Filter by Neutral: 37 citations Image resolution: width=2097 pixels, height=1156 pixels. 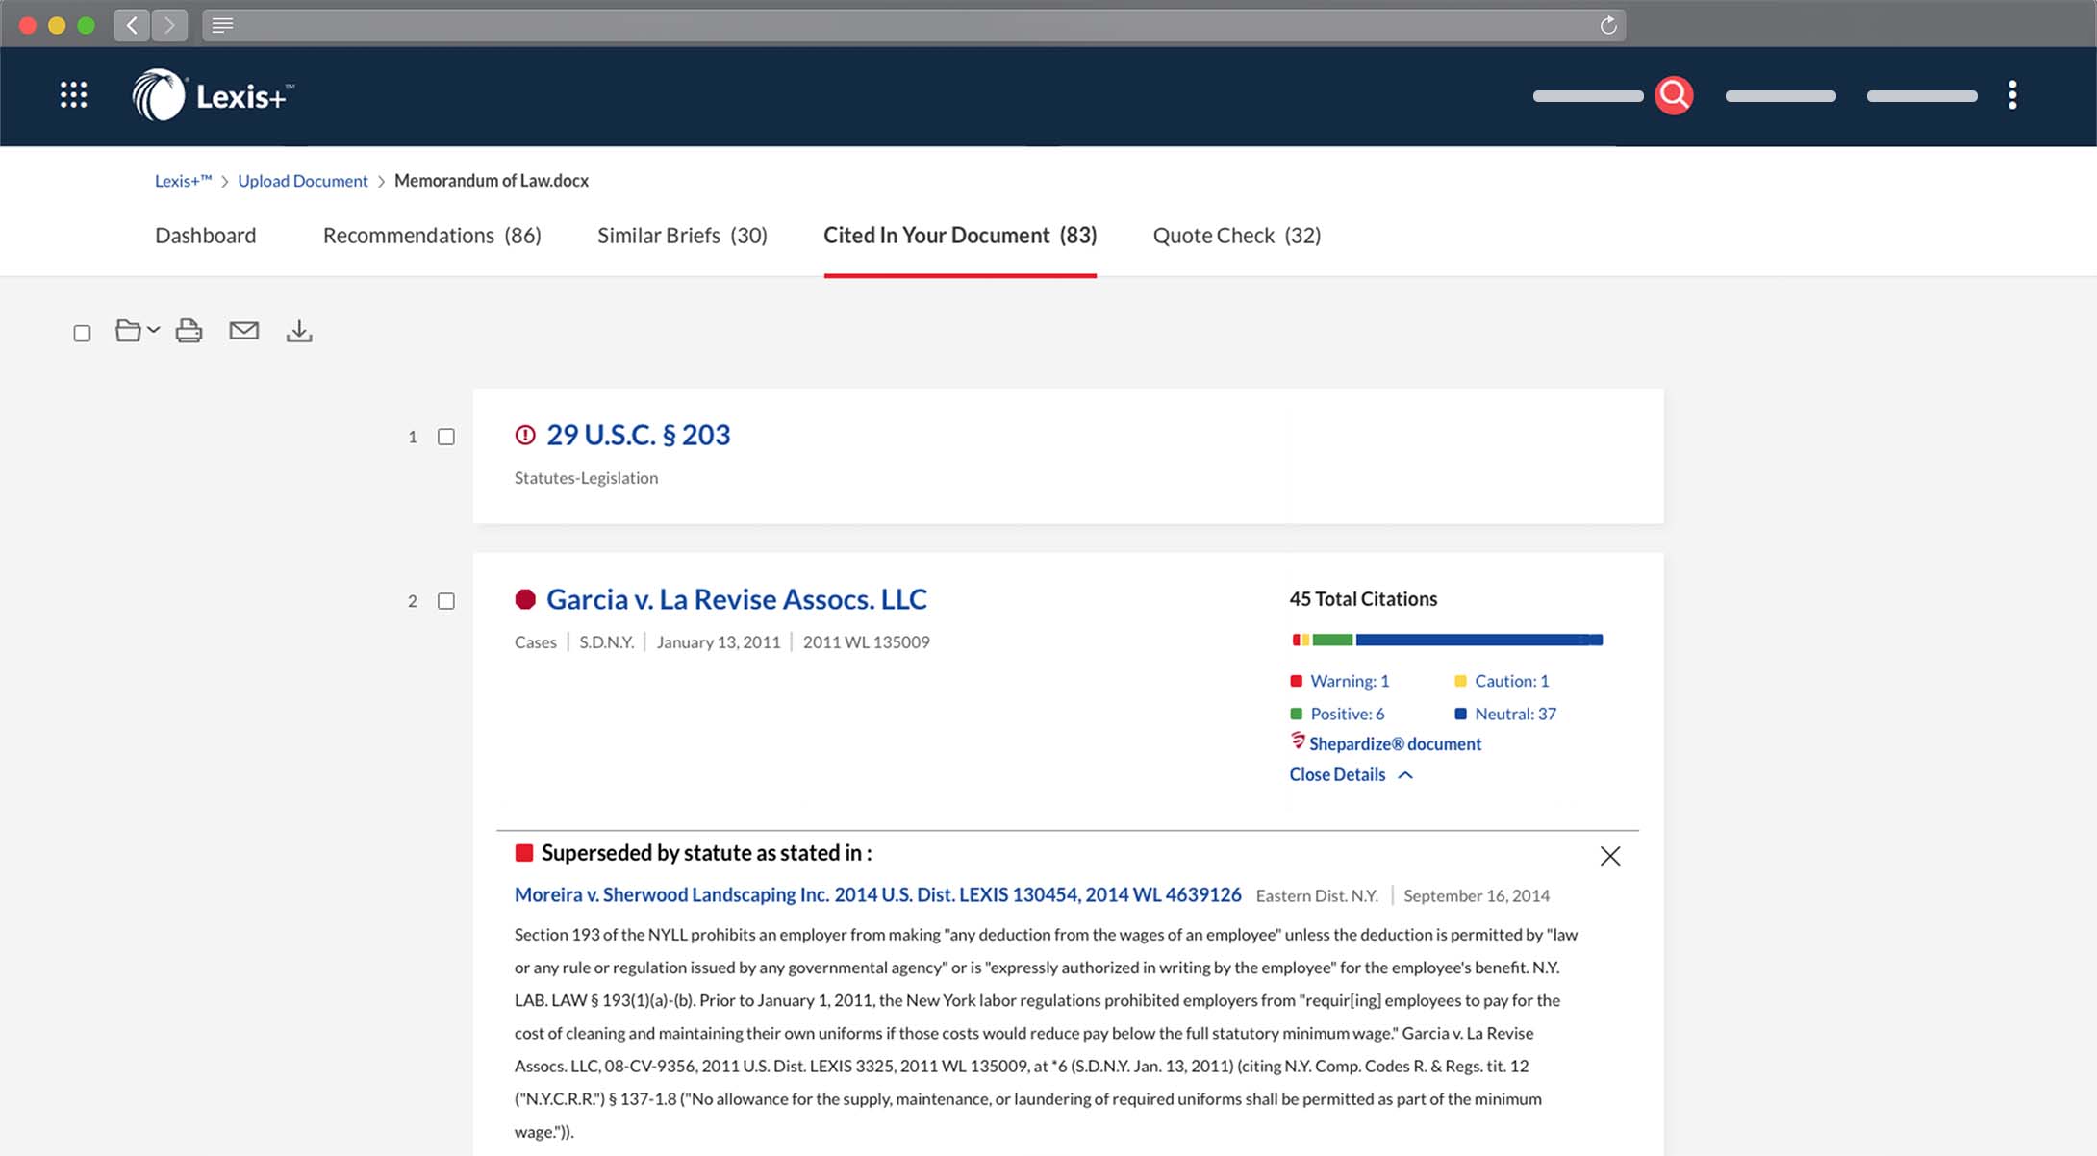1516,714
